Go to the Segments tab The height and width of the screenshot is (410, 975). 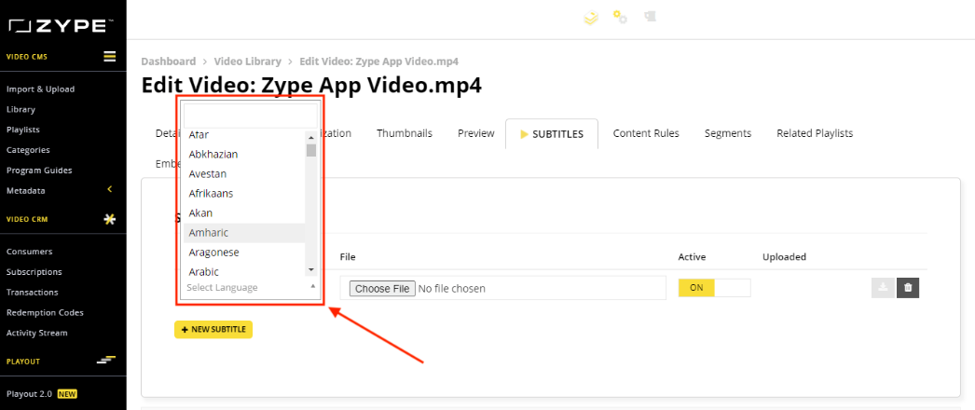click(727, 133)
